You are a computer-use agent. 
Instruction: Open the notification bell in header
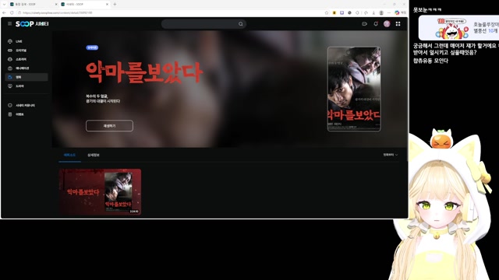[376, 24]
